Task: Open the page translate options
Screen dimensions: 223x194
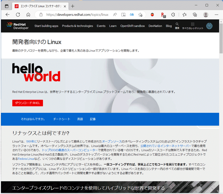Action: 132,15
